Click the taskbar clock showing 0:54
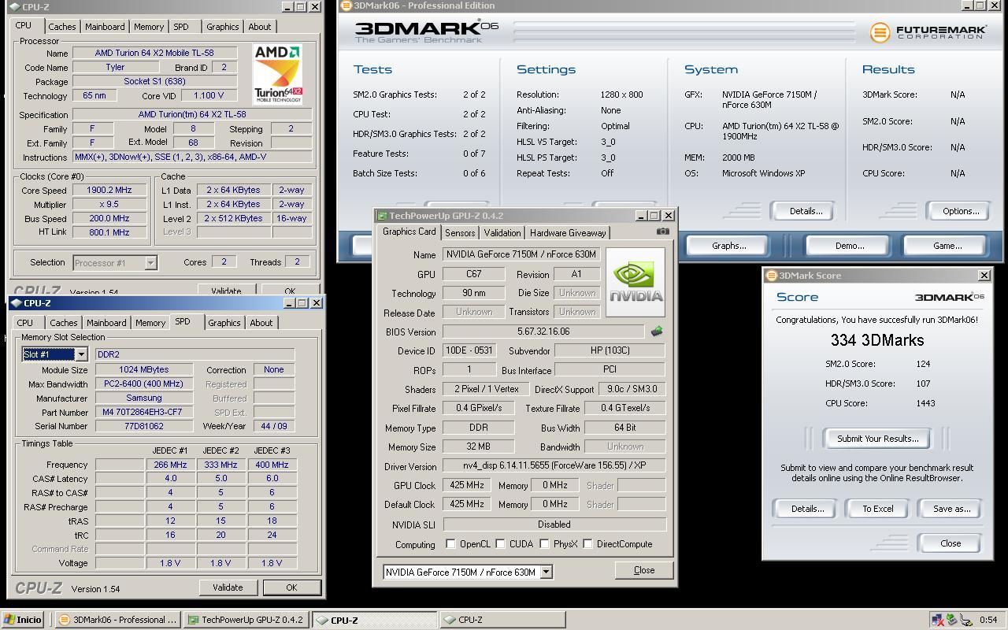Image resolution: width=1008 pixels, height=630 pixels. click(988, 620)
